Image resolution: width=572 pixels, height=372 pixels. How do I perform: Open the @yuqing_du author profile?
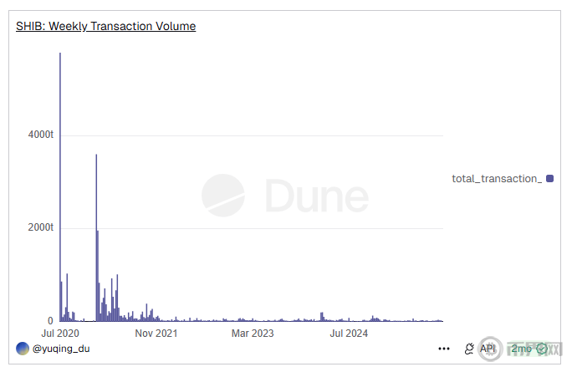click(61, 348)
